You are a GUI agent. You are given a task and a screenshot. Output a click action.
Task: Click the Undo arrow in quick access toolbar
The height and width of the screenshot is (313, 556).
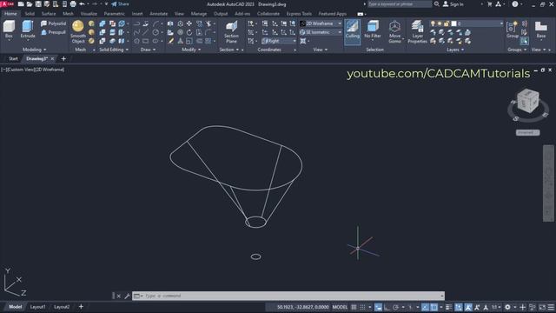point(82,4)
